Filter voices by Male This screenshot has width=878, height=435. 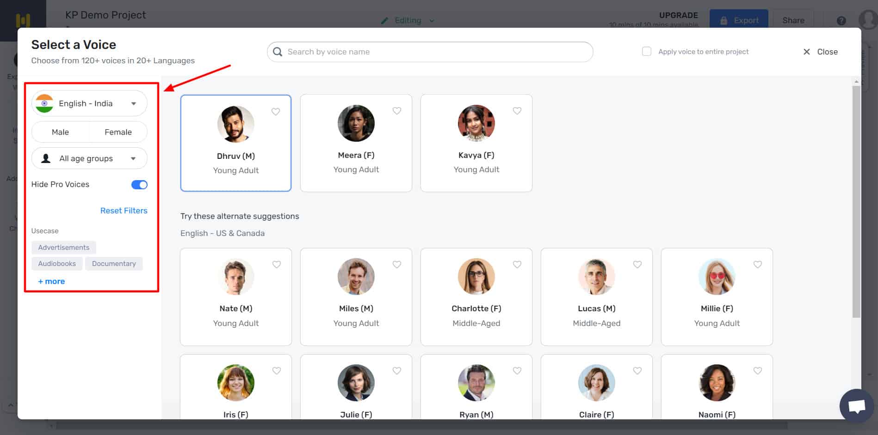click(60, 132)
